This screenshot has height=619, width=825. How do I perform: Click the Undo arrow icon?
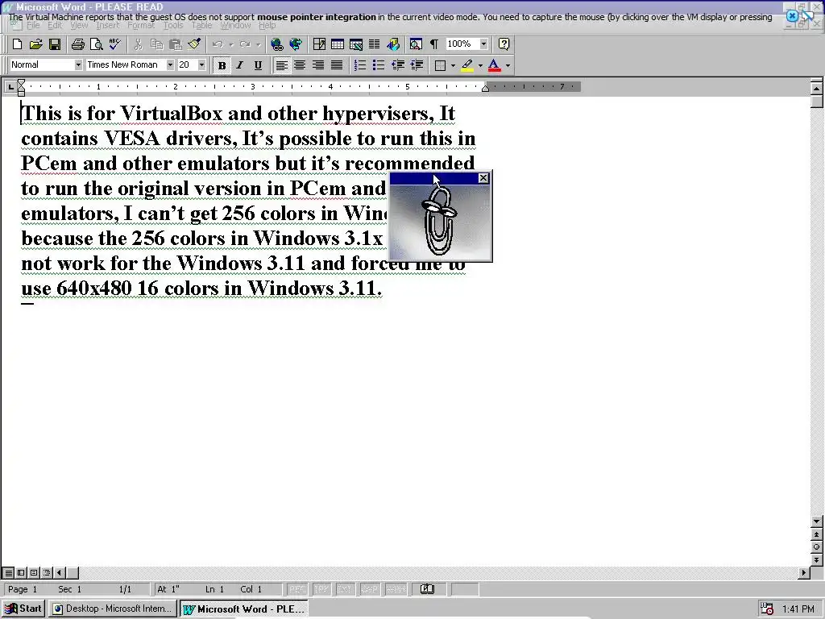(x=218, y=44)
